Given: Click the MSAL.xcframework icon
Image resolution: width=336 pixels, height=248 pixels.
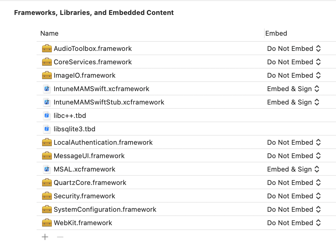Looking at the screenshot, I should [47, 169].
